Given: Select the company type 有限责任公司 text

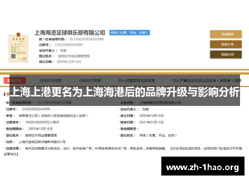Looking at the screenshot, I should [53, 116].
